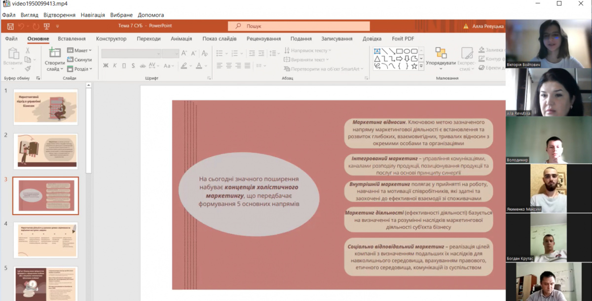This screenshot has width=592, height=301.
Task: Click Перетворити на об'єкт SmartArt button
Action: point(324,69)
